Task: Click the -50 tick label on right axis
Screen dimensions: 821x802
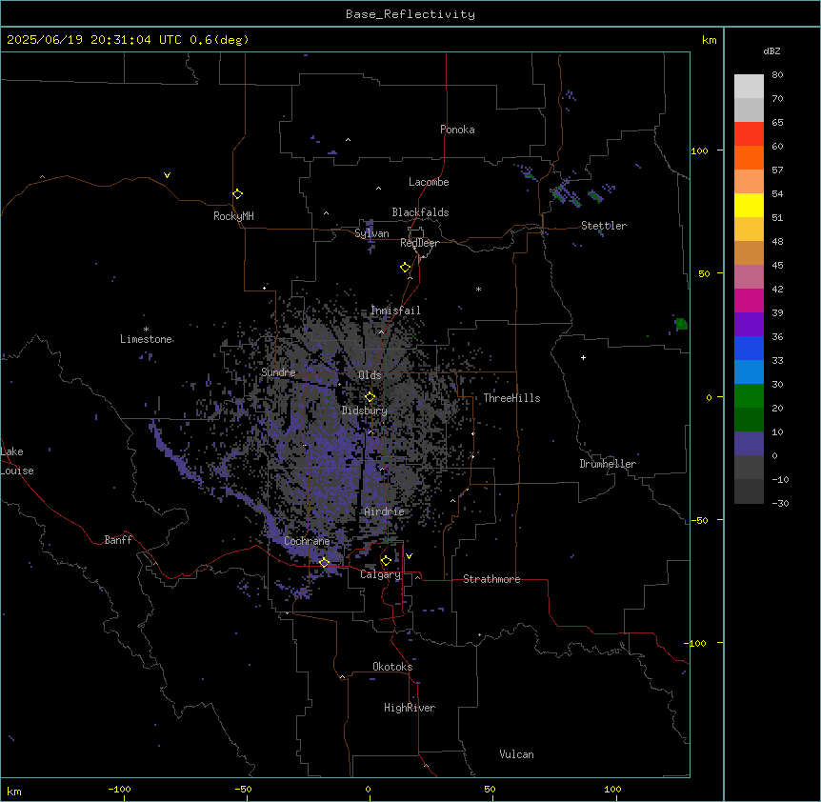Action: pos(699,520)
